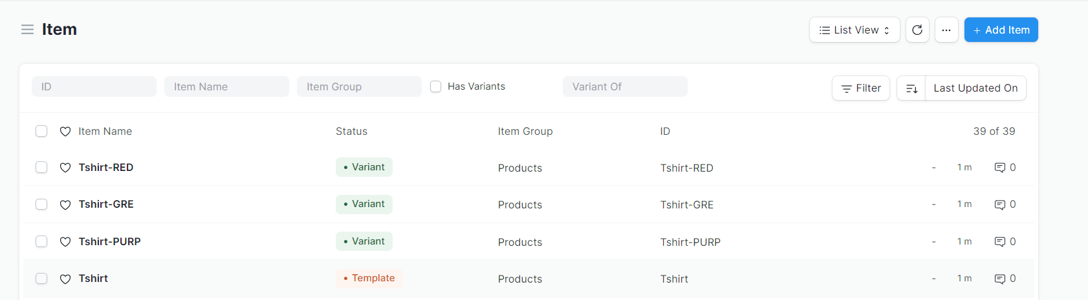
Task: Toggle the sidebar hamburger menu icon
Action: click(x=27, y=30)
